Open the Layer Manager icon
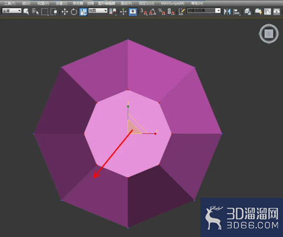 pos(248,12)
